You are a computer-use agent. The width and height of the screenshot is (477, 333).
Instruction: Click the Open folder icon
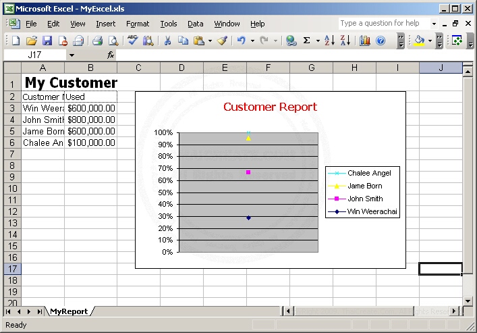(x=31, y=41)
